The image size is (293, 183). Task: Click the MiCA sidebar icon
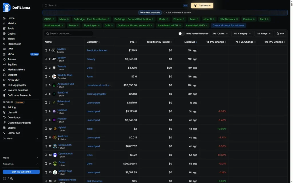click(4, 54)
